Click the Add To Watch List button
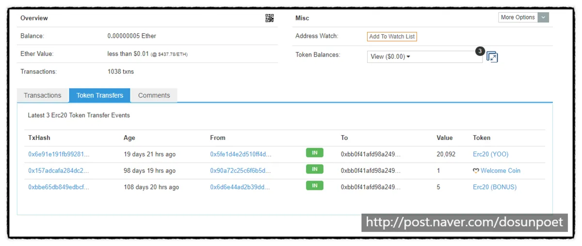 pos(392,36)
